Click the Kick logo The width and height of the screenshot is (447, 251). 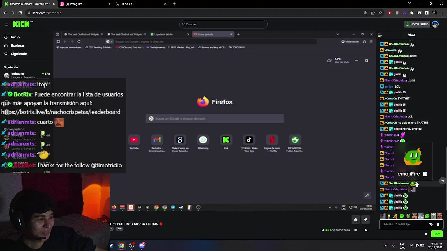click(x=23, y=24)
